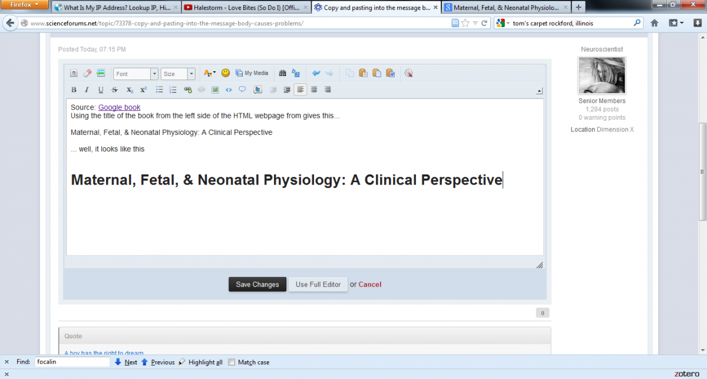Insert a smiley emoticon
707x379 pixels.
226,73
